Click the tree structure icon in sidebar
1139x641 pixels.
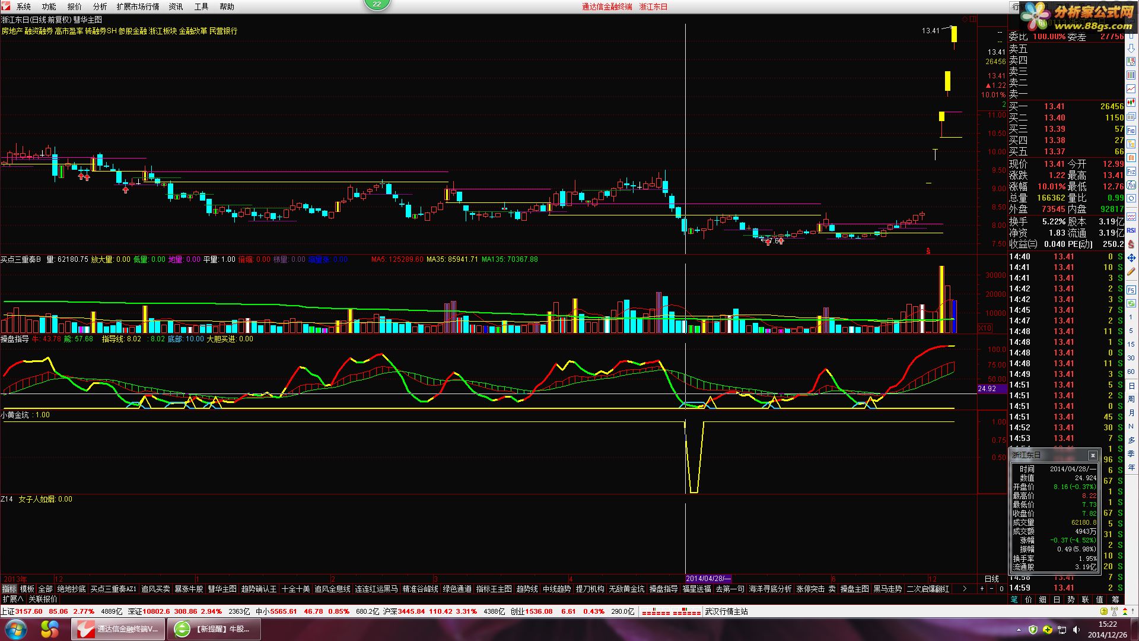point(1131,144)
